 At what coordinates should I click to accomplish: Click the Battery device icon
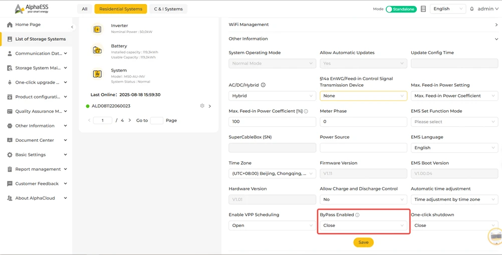coord(97,50)
